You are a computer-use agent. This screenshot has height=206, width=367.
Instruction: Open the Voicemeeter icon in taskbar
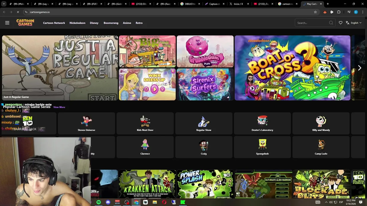tap(117, 202)
